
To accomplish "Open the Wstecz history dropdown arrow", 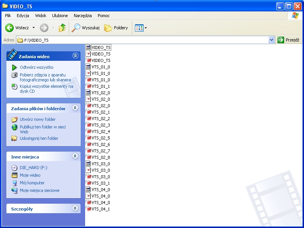I will pos(33,28).
